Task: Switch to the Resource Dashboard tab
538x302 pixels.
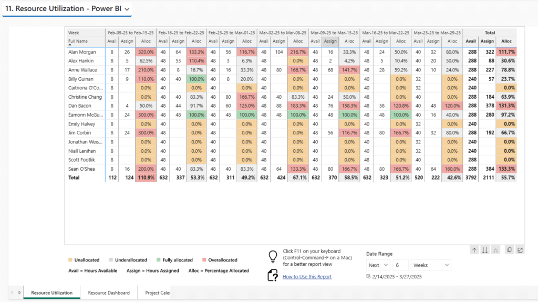Action: (109, 293)
